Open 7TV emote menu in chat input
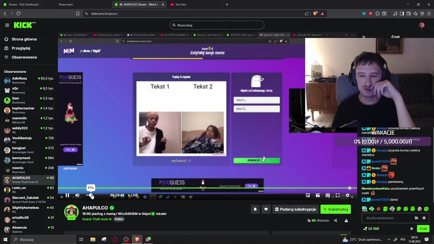The width and height of the screenshot is (434, 244). click(416, 218)
